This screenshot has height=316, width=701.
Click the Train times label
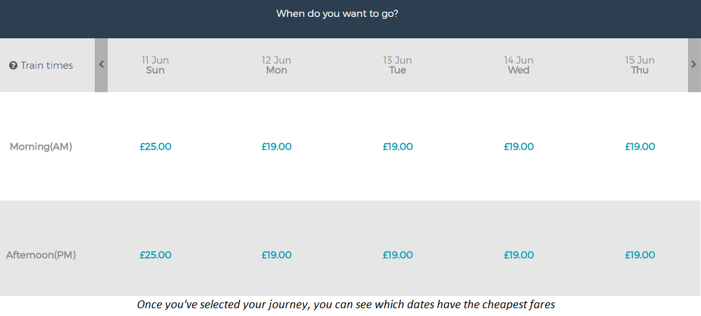(x=47, y=66)
